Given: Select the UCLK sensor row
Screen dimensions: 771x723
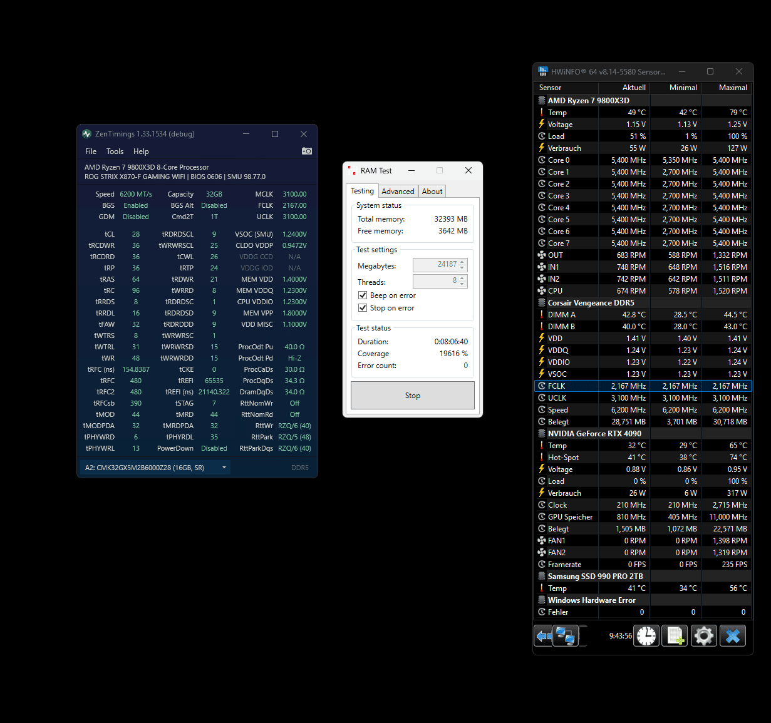Looking at the screenshot, I should pyautogui.click(x=643, y=398).
